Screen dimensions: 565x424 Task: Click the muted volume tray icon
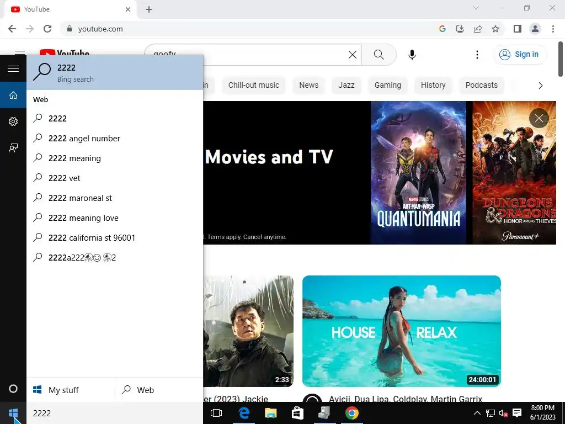[x=503, y=413]
